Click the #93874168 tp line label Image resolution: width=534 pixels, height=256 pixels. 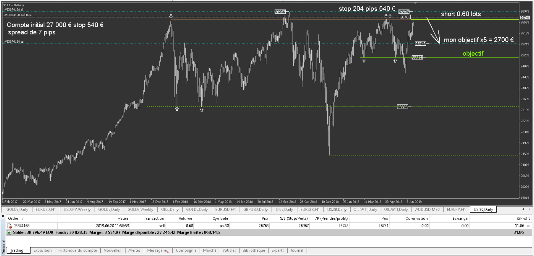tap(14, 41)
